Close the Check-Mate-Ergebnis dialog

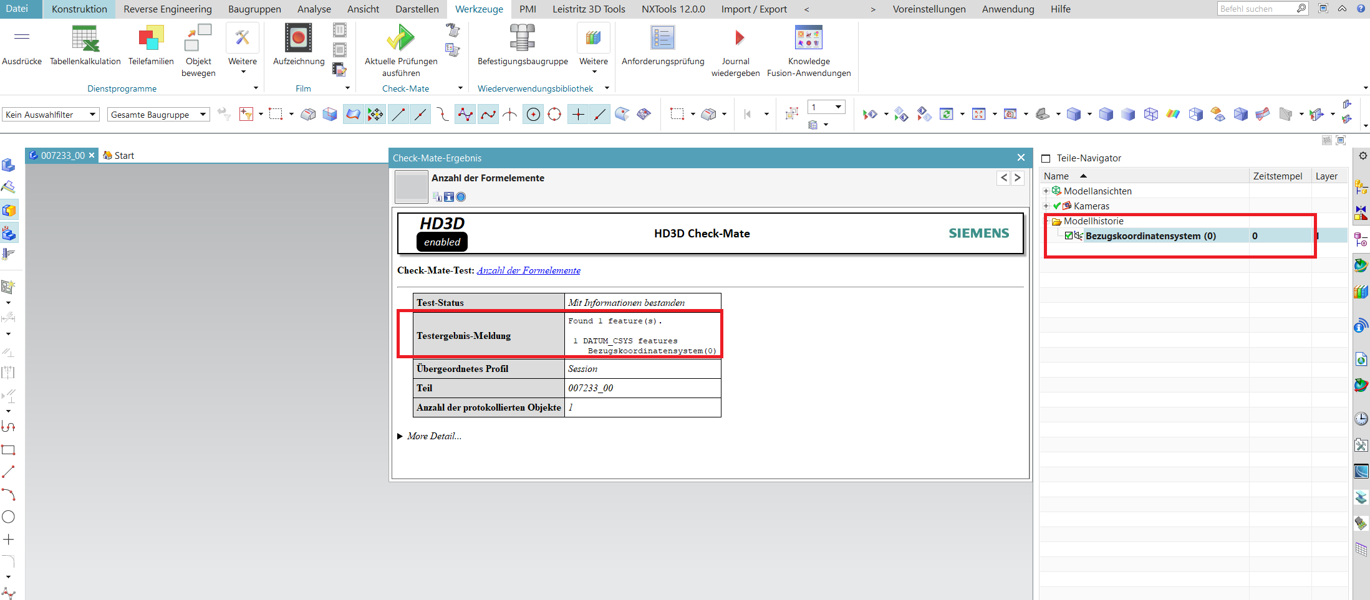[x=1021, y=158]
